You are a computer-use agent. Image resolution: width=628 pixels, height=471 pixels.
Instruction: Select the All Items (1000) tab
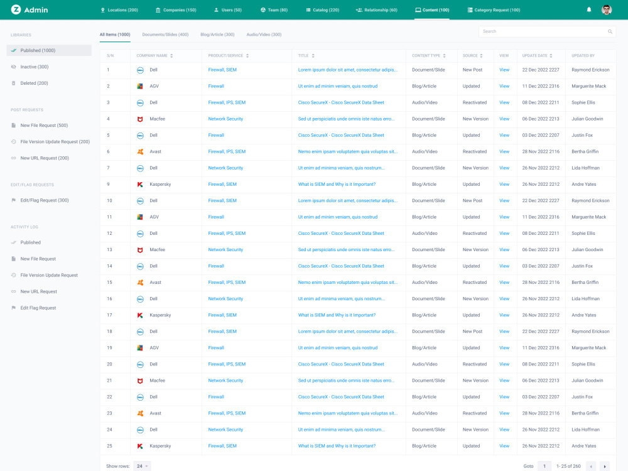tap(115, 35)
